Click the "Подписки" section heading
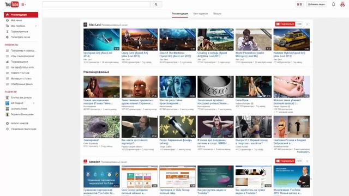The image size is (349, 196). pos(11,91)
